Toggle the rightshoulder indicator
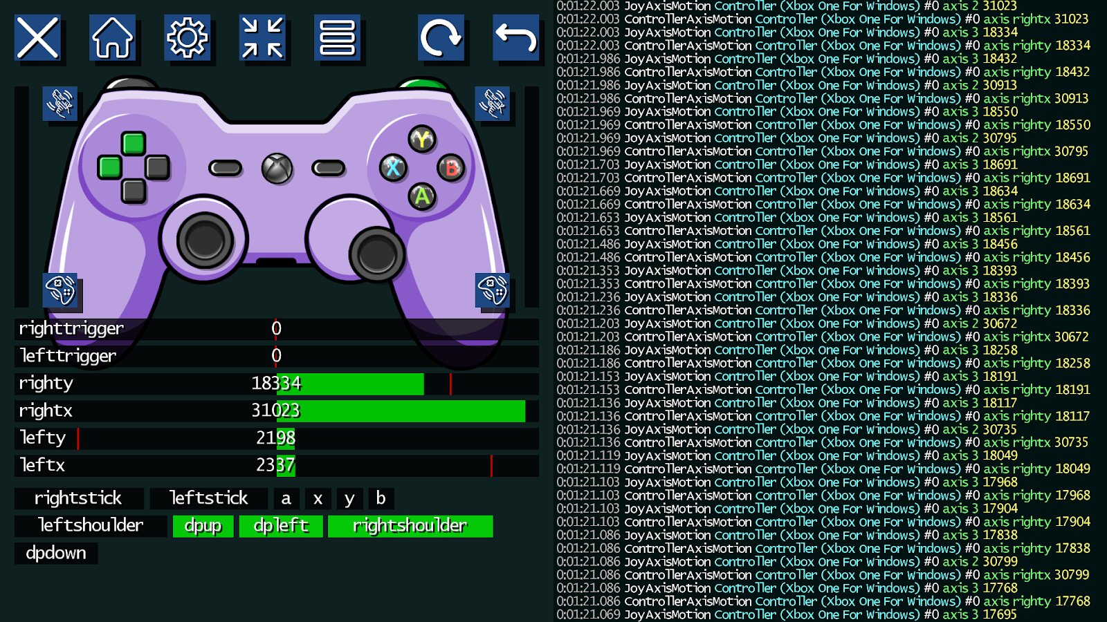This screenshot has height=622, width=1107. [x=410, y=526]
